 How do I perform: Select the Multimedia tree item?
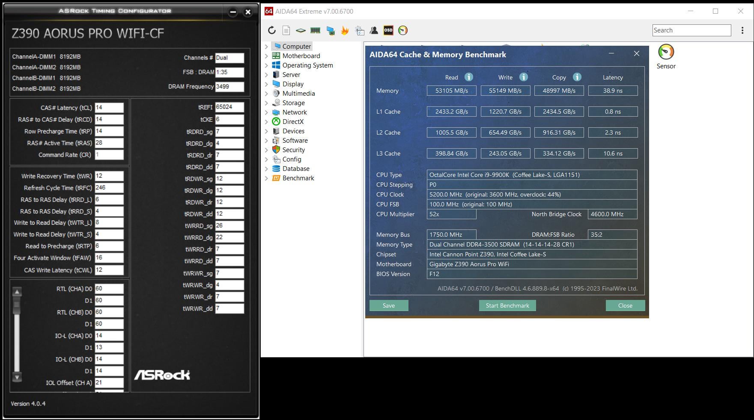pyautogui.click(x=298, y=94)
